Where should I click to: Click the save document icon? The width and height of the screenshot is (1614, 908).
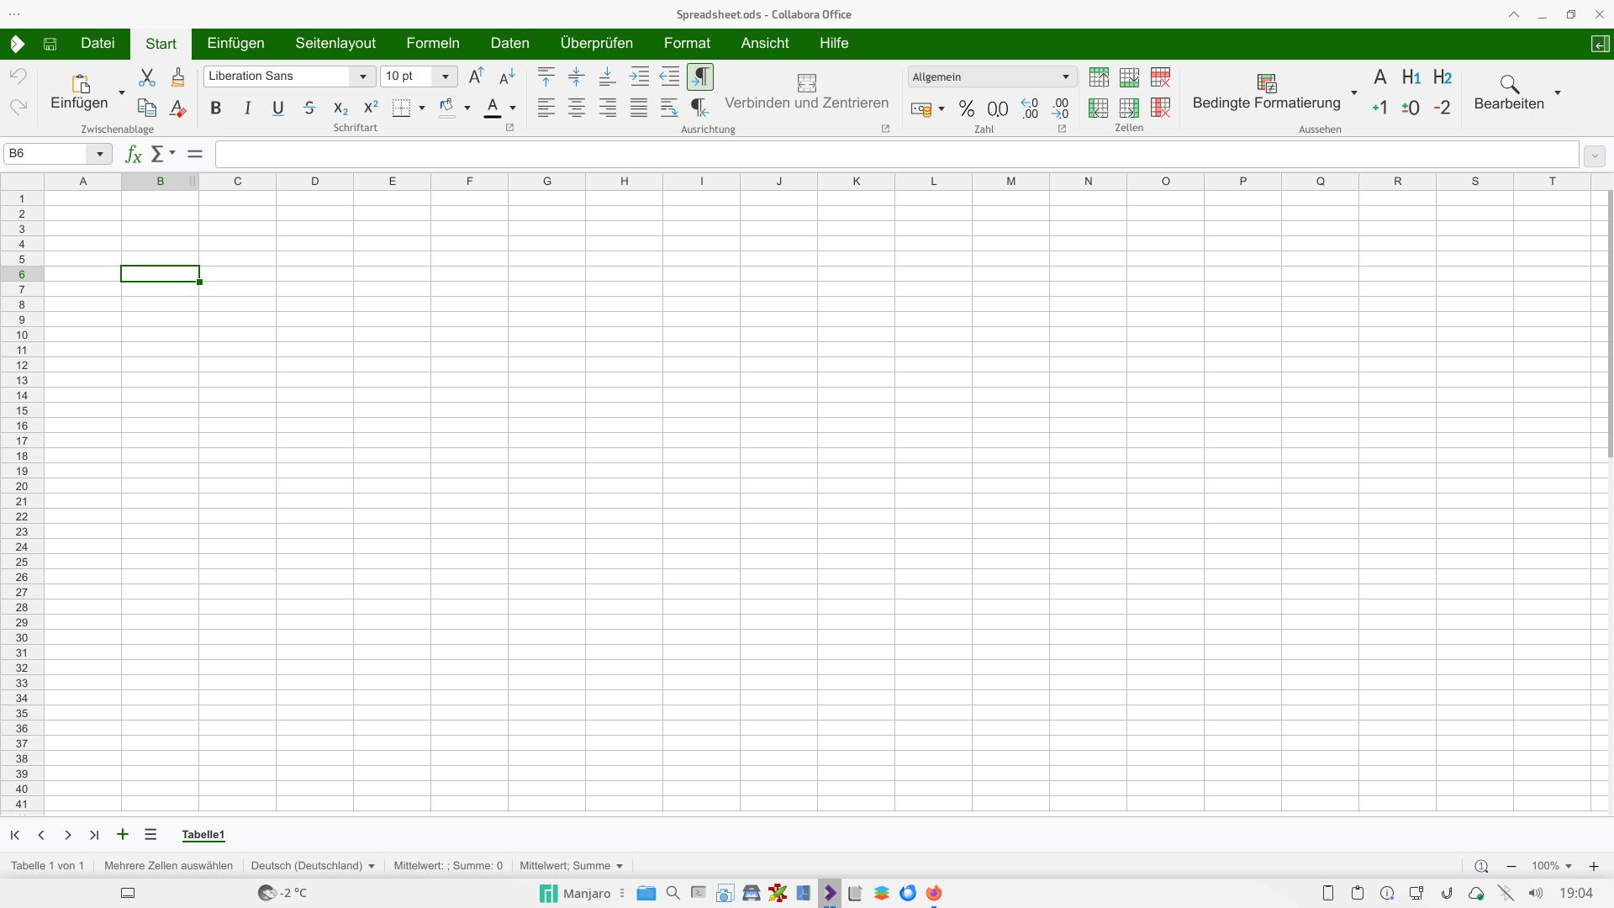click(x=50, y=44)
